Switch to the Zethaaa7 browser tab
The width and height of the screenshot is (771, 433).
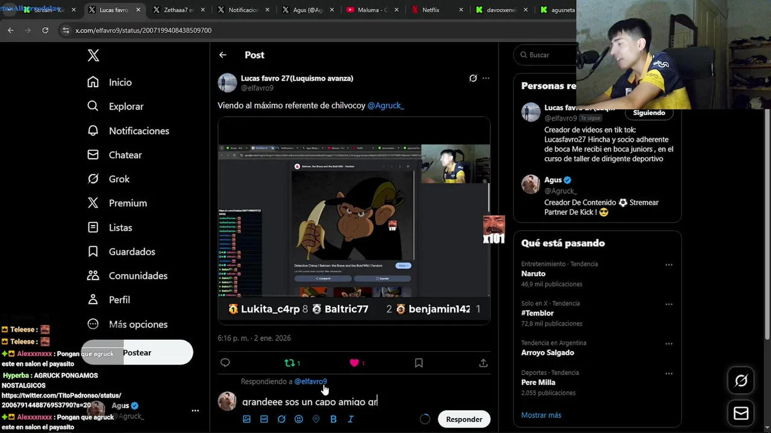point(178,10)
